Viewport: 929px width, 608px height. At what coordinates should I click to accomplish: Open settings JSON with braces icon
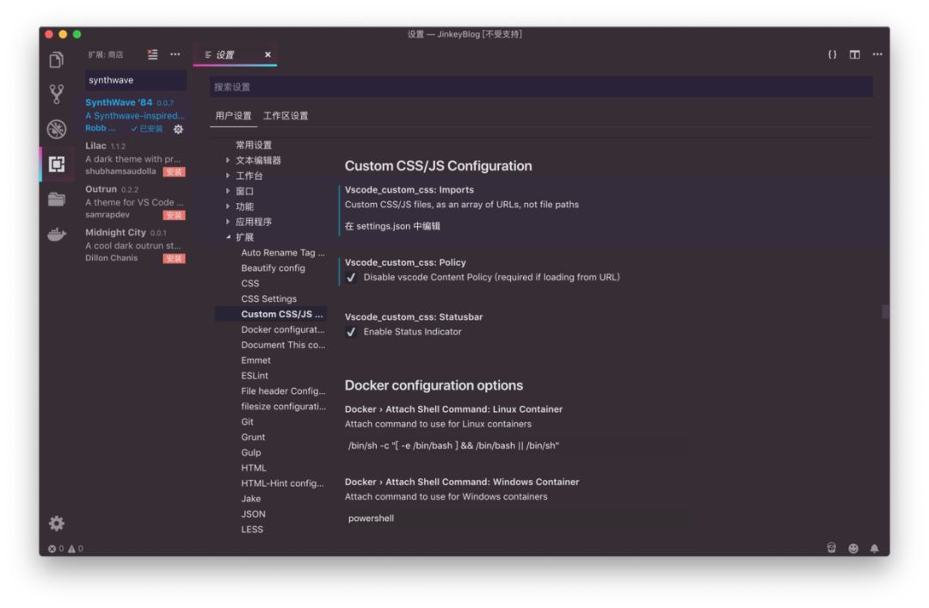[x=832, y=54]
